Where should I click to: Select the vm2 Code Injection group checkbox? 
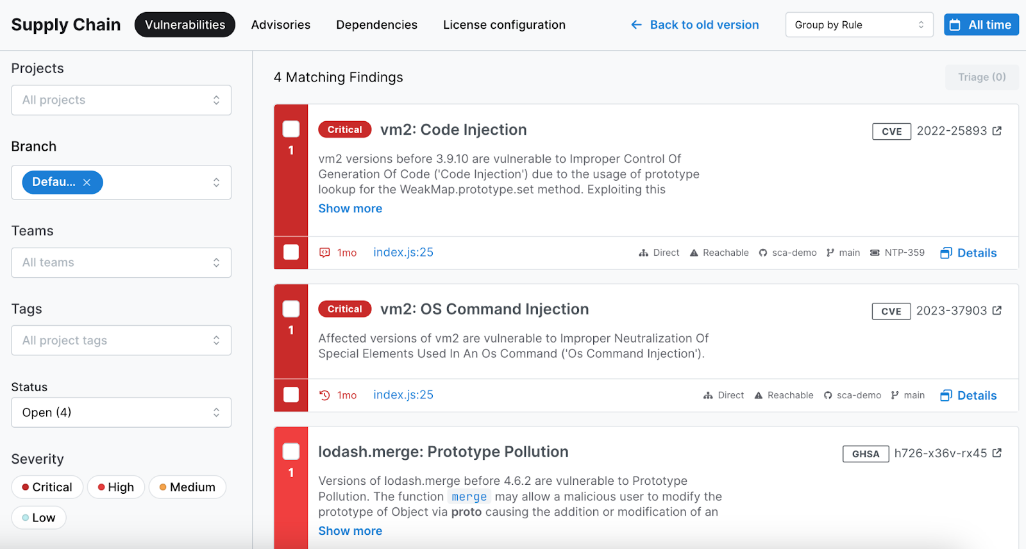coord(291,129)
